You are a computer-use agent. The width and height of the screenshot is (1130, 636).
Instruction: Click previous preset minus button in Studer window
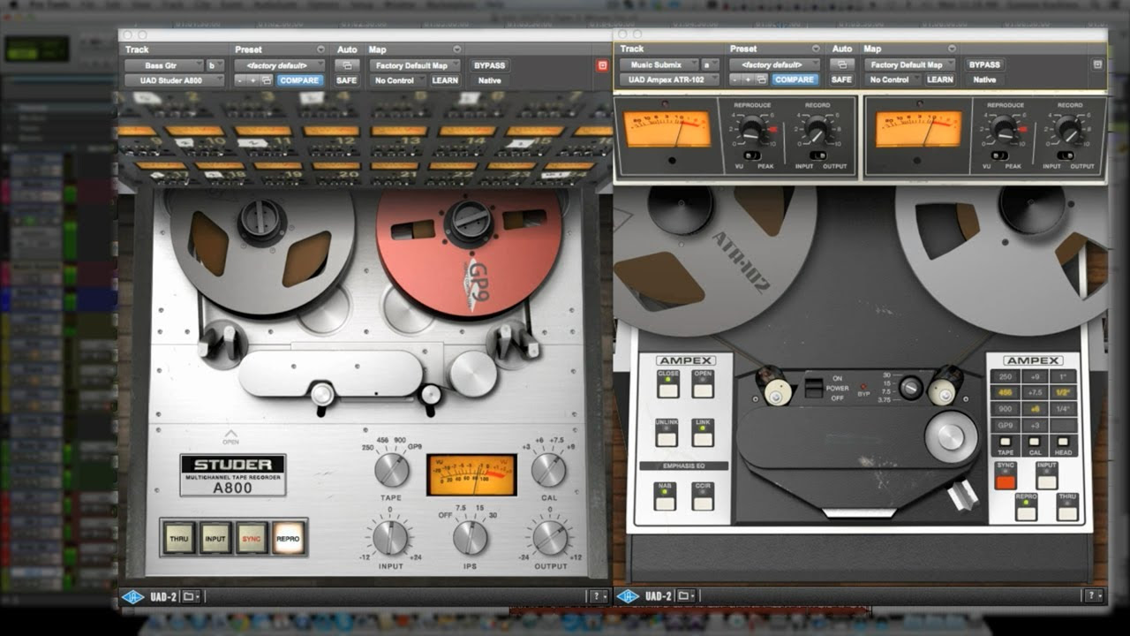[x=240, y=80]
